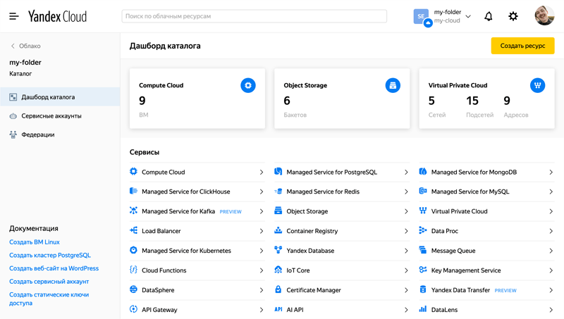
Task: Open the Virtual Private Cloud row chevron
Action: [551, 211]
